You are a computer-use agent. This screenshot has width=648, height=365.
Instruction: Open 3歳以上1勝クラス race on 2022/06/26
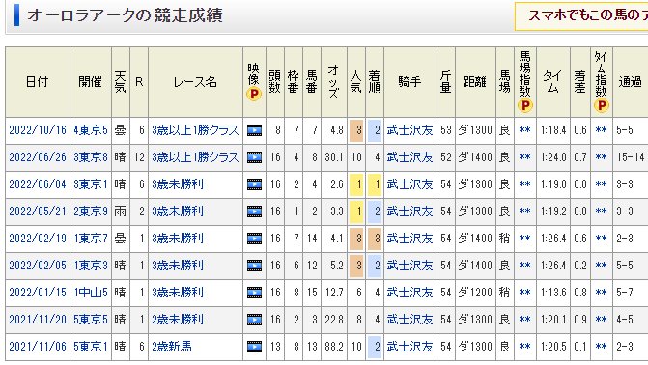pyautogui.click(x=195, y=157)
